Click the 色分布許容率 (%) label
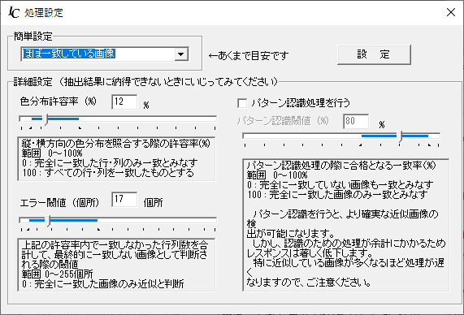Screen dimensions: 464x315 [58, 101]
